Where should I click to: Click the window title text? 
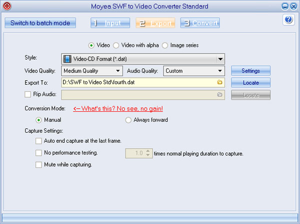pos(149,7)
